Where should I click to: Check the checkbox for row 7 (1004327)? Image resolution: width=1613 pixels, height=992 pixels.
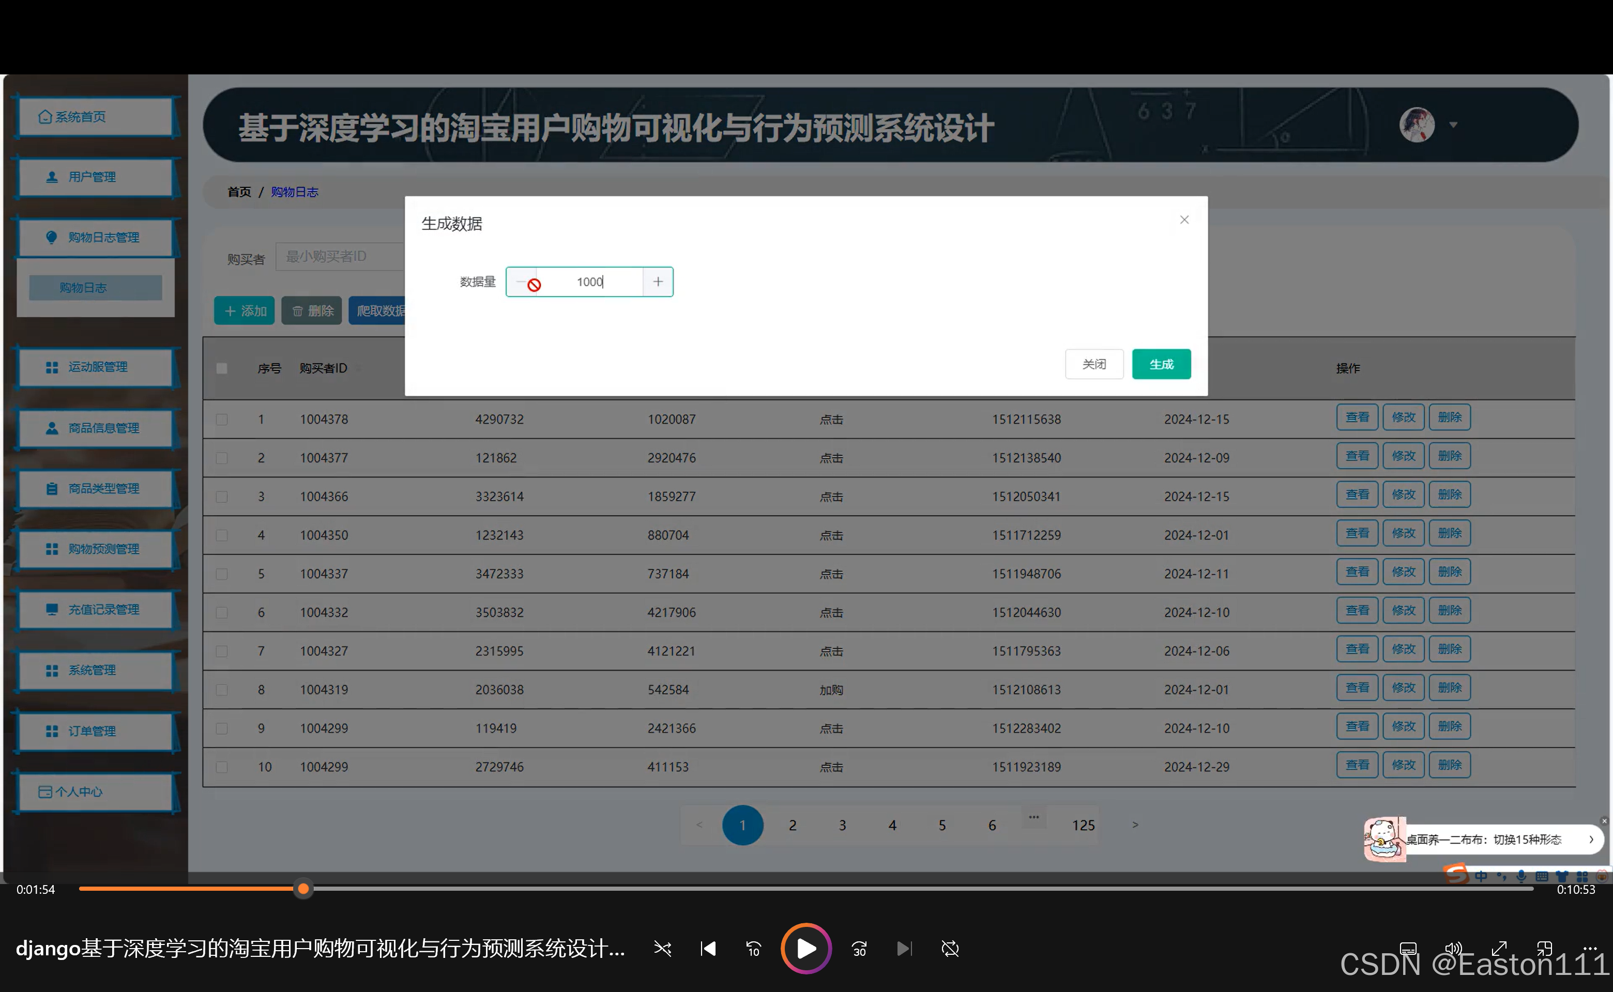(222, 651)
